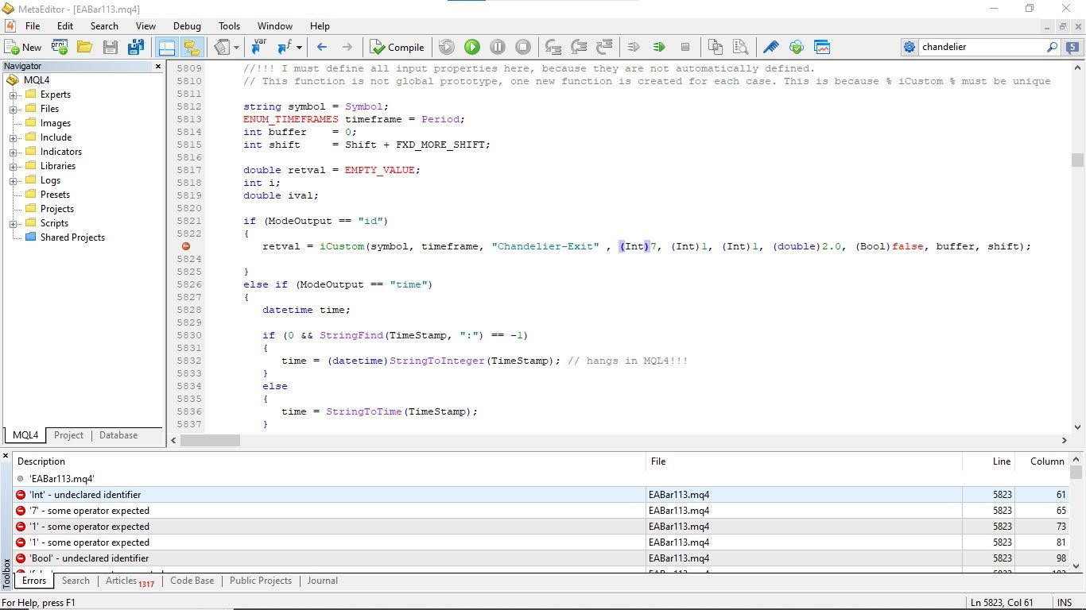Open the Journal tab in Toolbox

[x=323, y=581]
